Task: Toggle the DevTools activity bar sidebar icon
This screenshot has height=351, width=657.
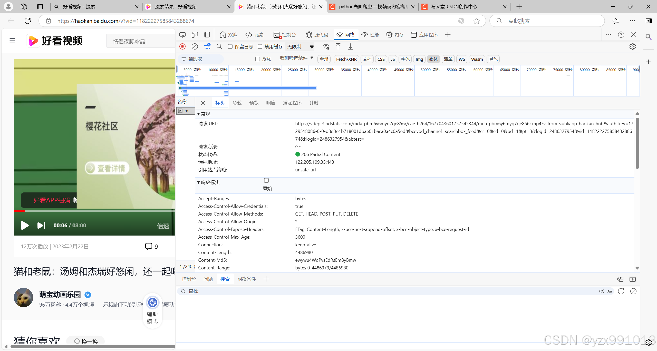Action: tap(207, 35)
